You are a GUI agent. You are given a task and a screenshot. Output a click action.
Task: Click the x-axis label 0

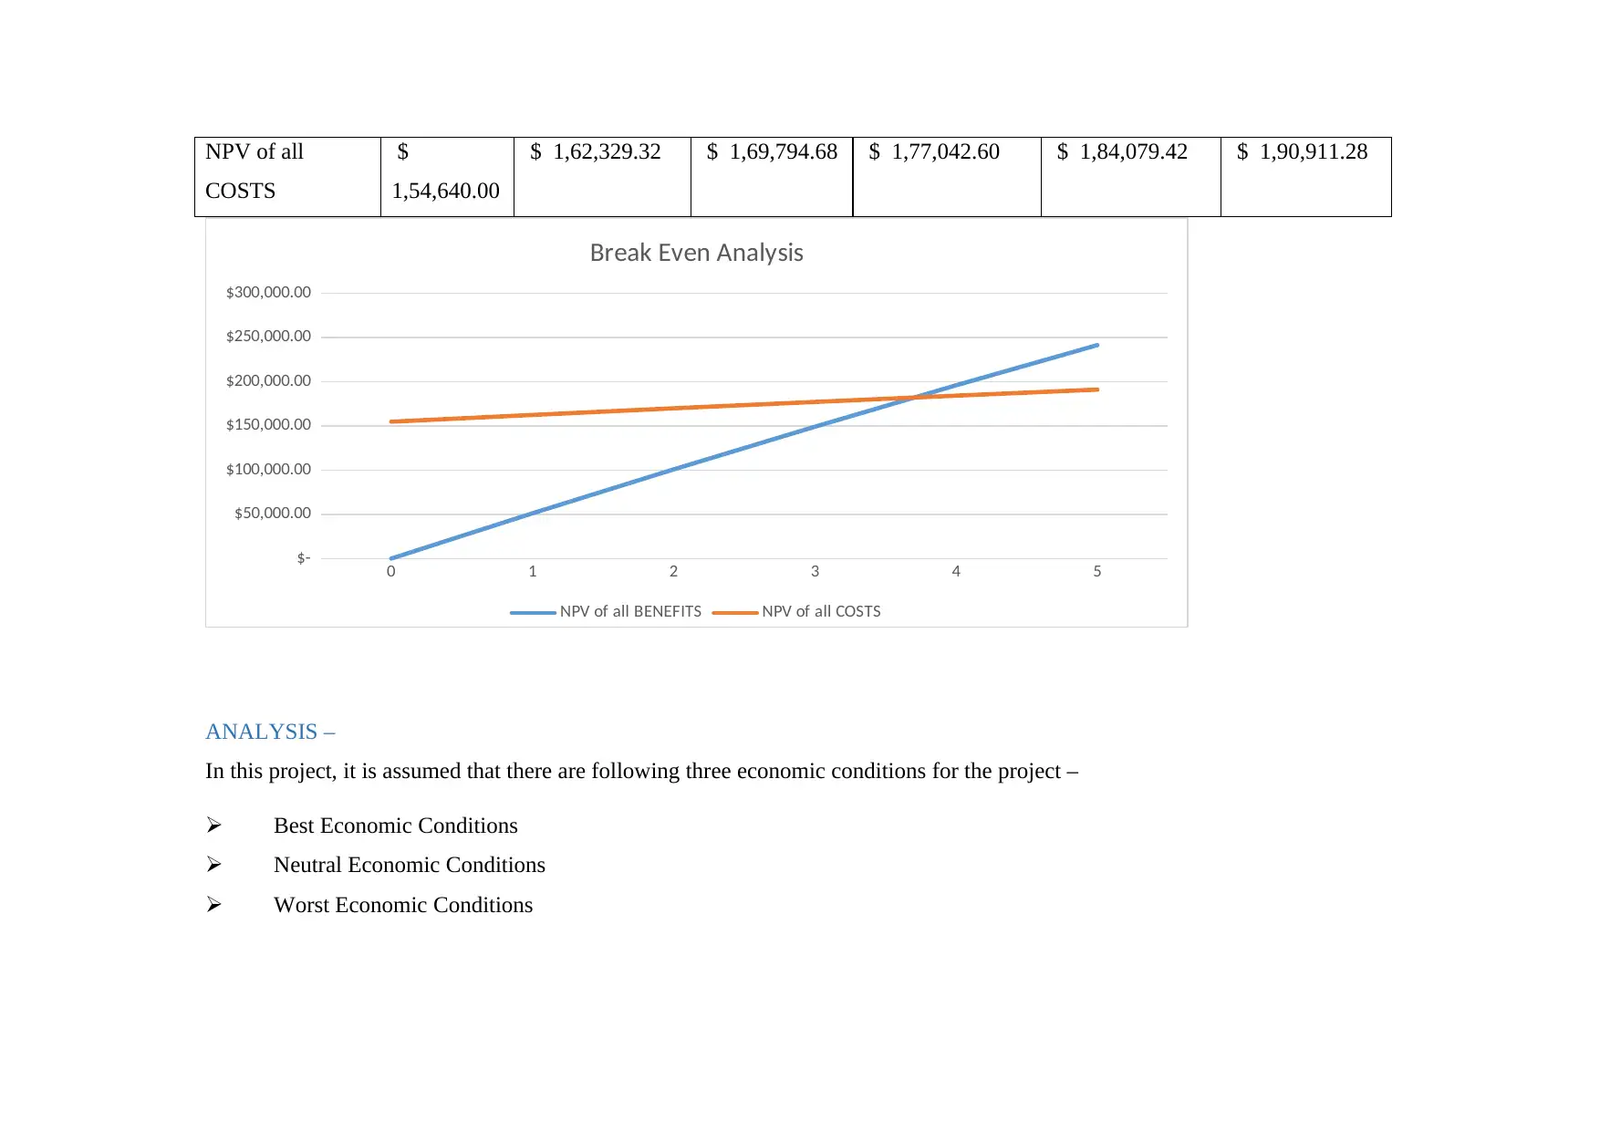coord(391,572)
